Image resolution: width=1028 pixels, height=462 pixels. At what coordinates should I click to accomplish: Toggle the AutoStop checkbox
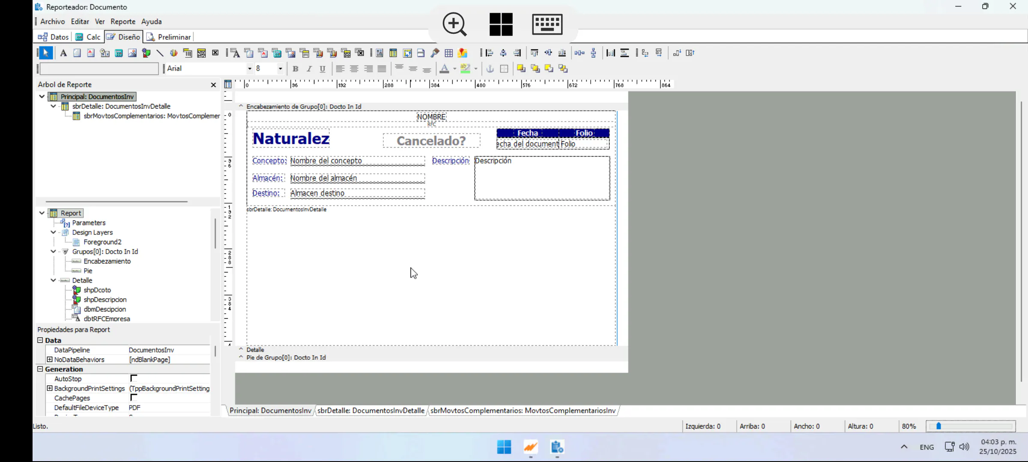(134, 379)
